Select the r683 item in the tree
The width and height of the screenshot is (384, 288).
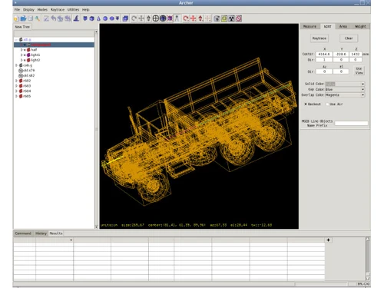pyautogui.click(x=27, y=86)
